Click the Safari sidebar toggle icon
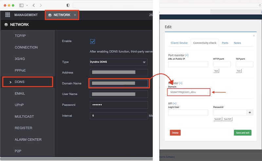 (22, 6)
